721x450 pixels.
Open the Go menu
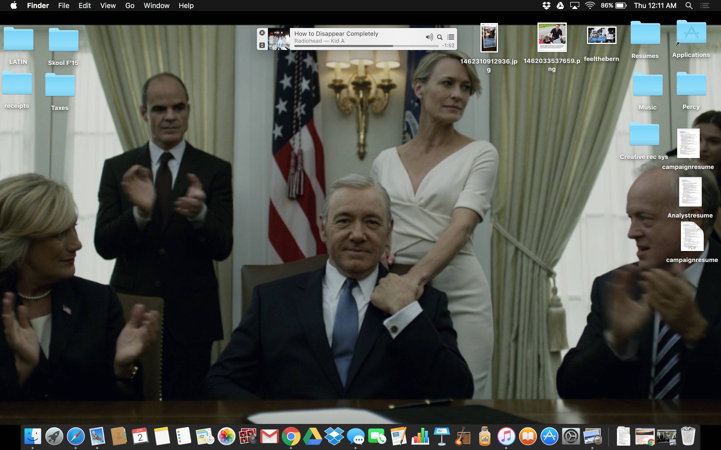click(x=130, y=5)
